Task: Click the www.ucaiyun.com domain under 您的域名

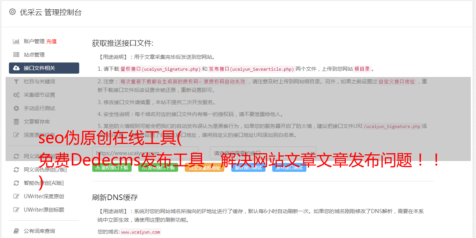Action: [141, 232]
